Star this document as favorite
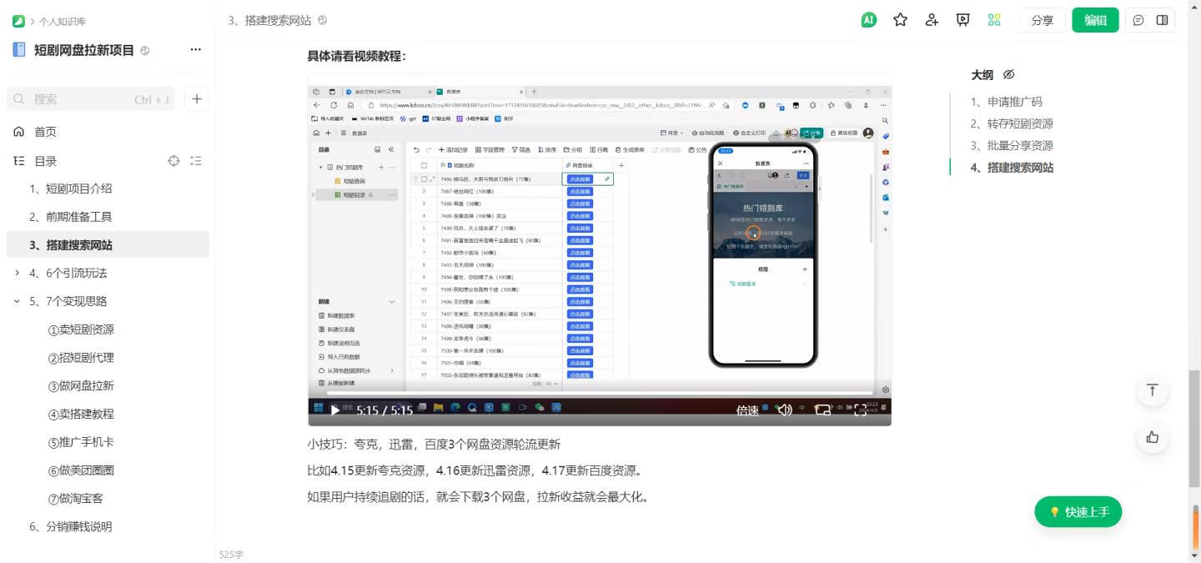Image resolution: width=1201 pixels, height=563 pixels. click(901, 20)
